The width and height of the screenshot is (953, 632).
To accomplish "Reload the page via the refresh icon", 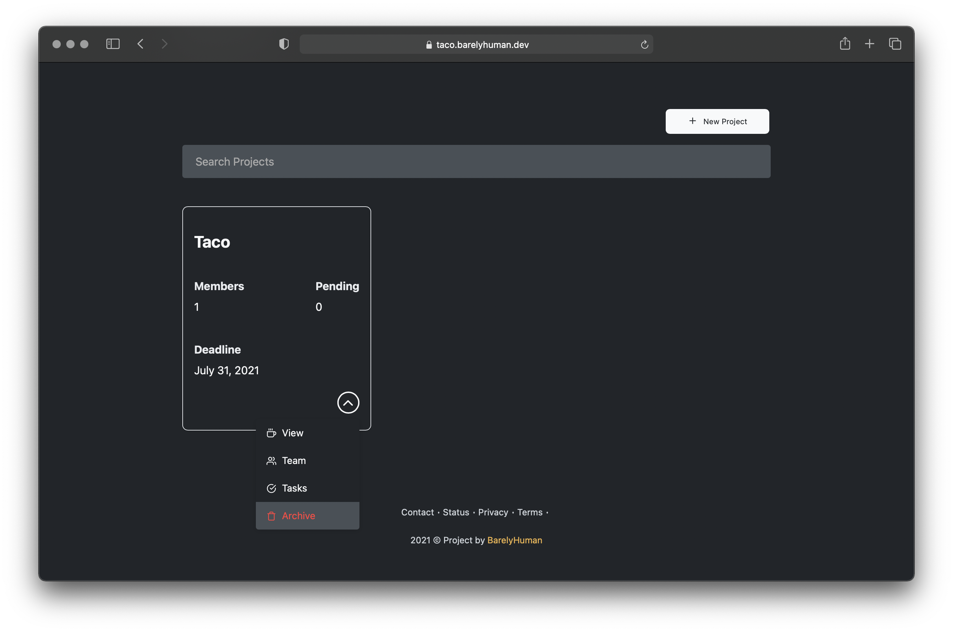I will tap(644, 45).
